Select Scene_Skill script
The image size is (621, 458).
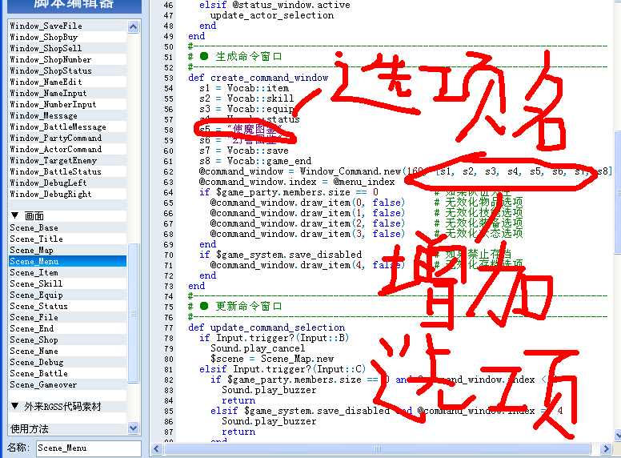tap(67, 283)
